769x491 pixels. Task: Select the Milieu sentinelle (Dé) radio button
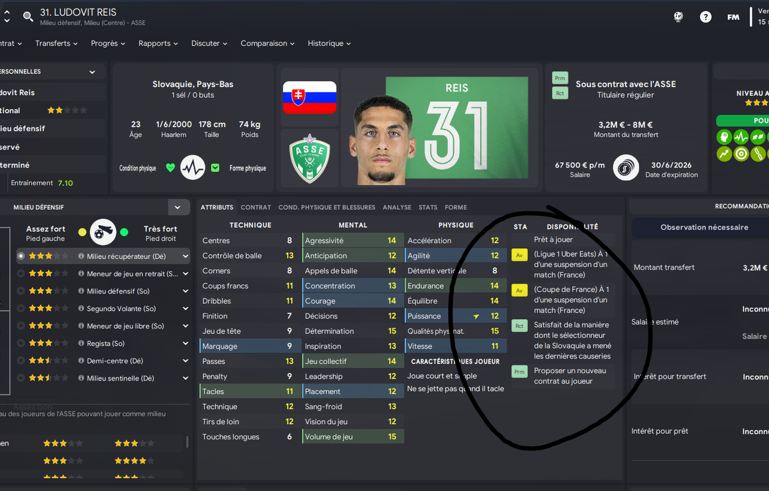pos(21,379)
